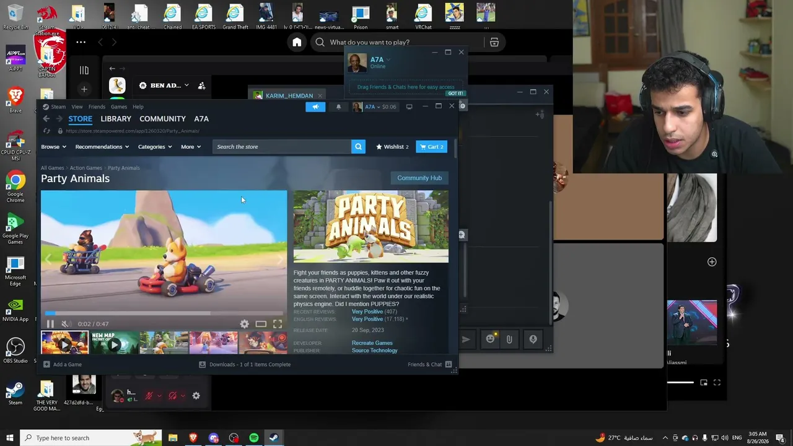This screenshot has height=446, width=793.
Task: Open Source Technology publisher link
Action: (375, 351)
